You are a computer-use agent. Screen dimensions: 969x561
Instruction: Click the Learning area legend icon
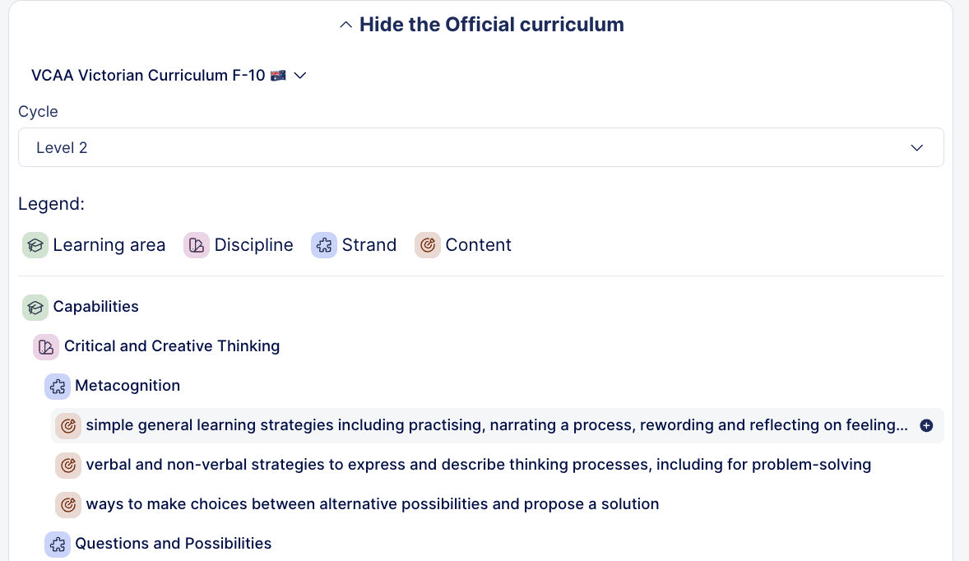click(x=35, y=245)
